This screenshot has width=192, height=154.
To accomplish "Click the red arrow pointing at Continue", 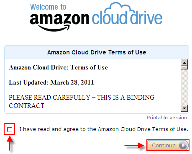I will (x=134, y=146).
